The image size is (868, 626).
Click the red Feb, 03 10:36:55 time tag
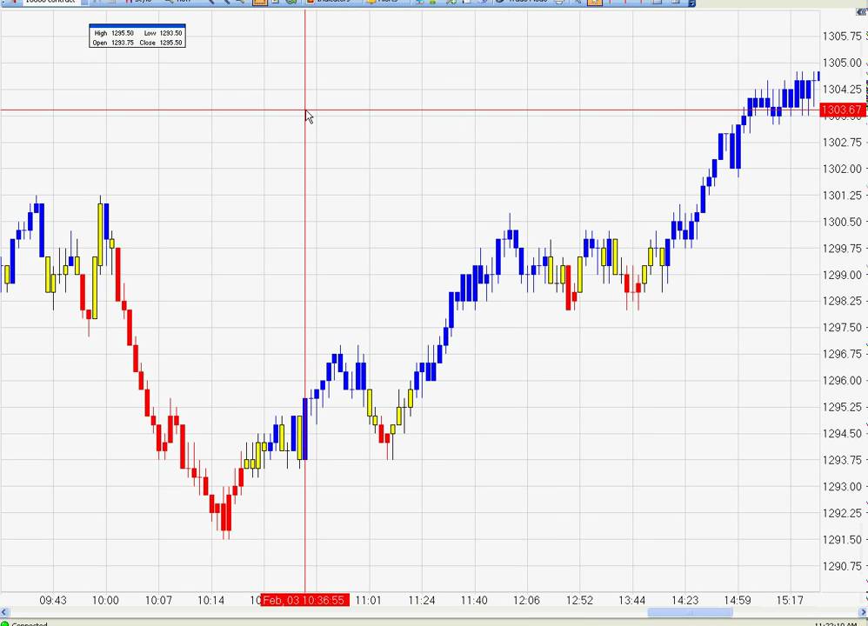(304, 600)
